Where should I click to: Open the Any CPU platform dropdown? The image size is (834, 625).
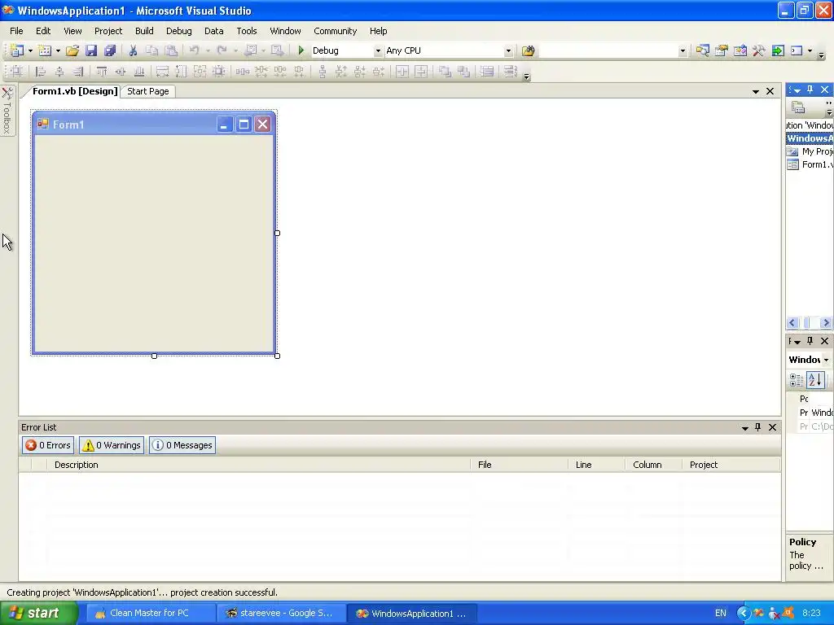point(508,51)
